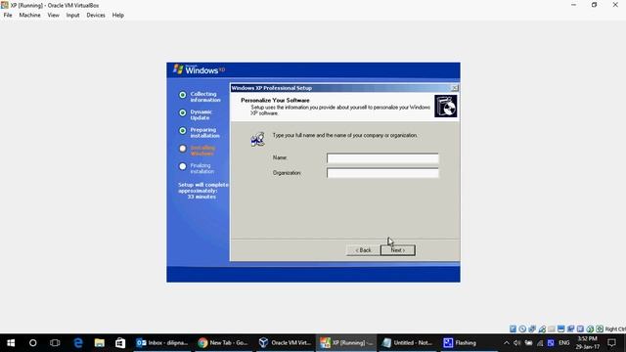Click the network signal tray icon

click(x=540, y=343)
